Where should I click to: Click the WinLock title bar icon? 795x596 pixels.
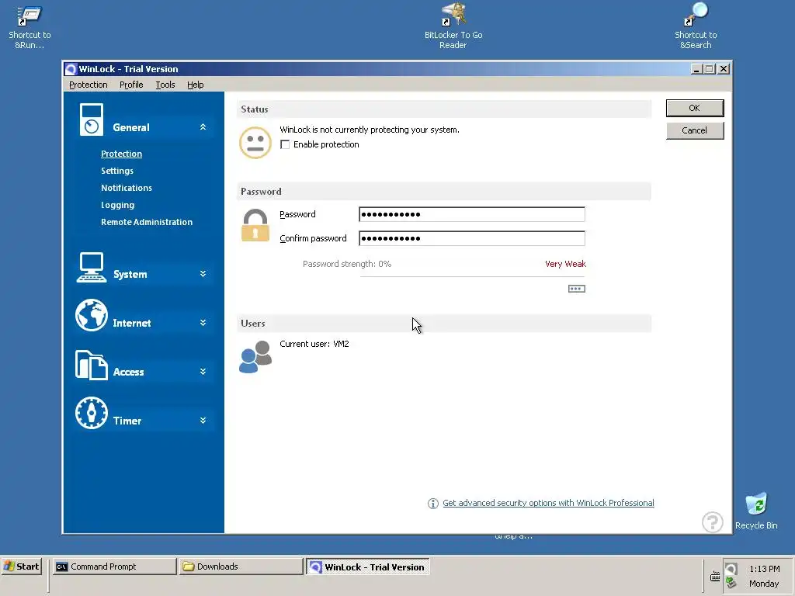coord(71,69)
